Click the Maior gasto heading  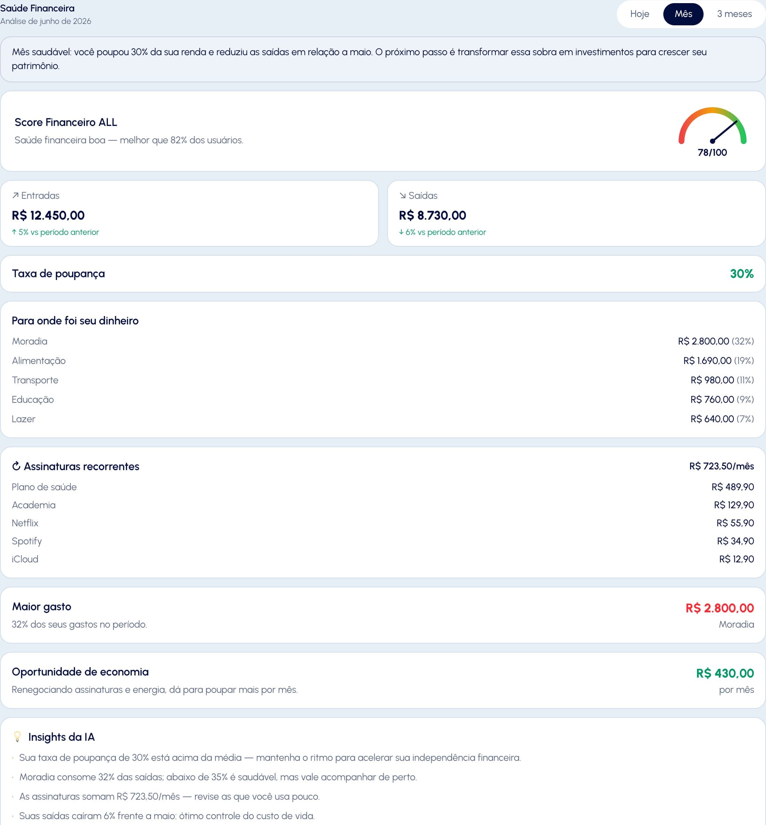click(x=41, y=606)
